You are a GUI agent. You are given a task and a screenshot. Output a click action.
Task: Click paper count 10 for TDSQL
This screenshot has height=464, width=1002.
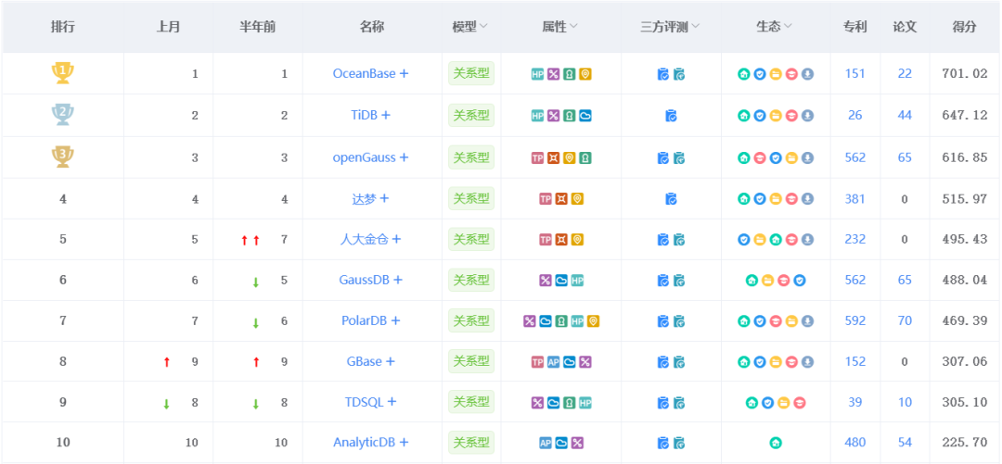[x=905, y=402]
